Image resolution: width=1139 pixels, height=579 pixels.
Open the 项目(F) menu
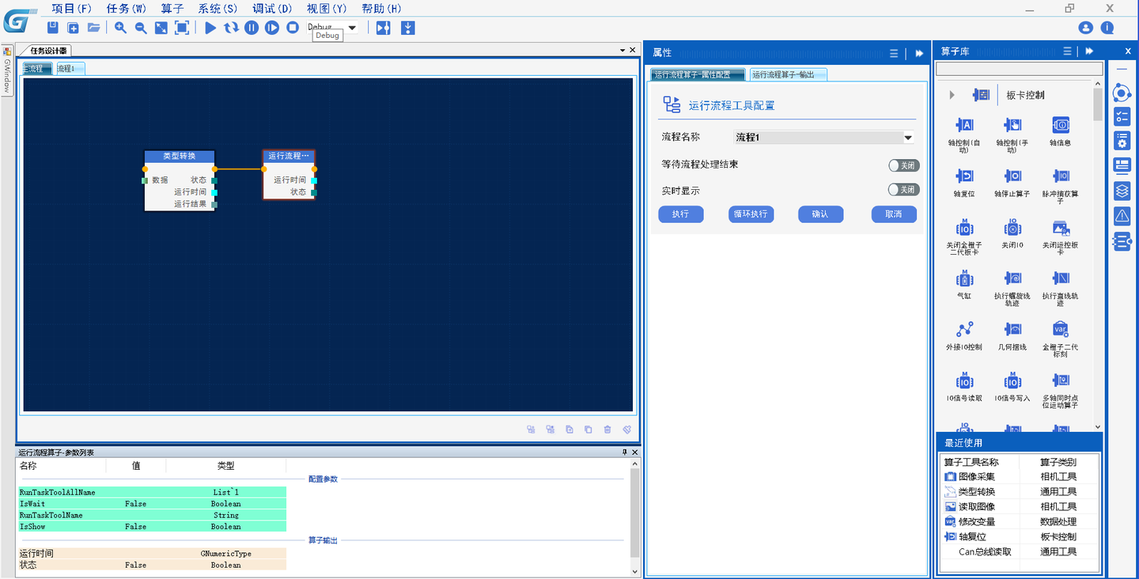click(72, 9)
